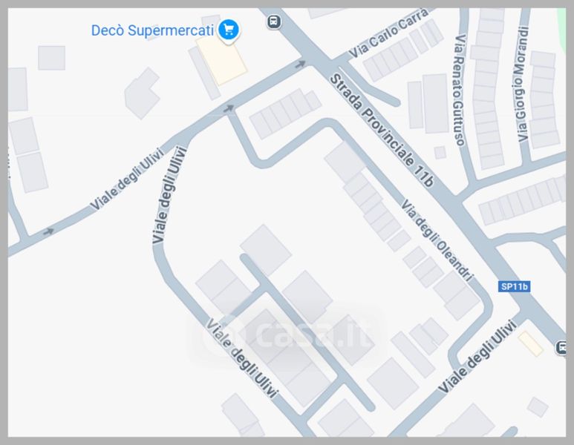Click the angular gray building left of supermarket
Viewport: 574px width, 445px height.
(x=142, y=93)
